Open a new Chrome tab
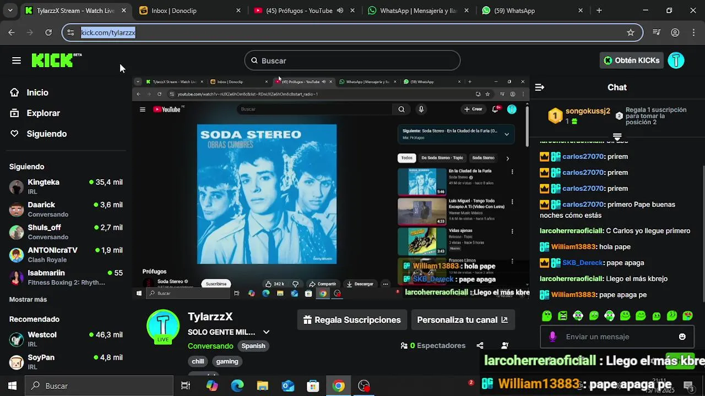The width and height of the screenshot is (705, 396). pyautogui.click(x=599, y=10)
